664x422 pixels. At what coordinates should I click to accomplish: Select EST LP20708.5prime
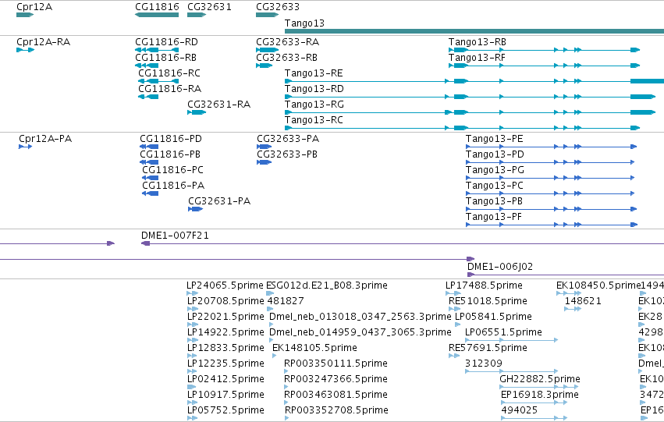[x=225, y=301]
